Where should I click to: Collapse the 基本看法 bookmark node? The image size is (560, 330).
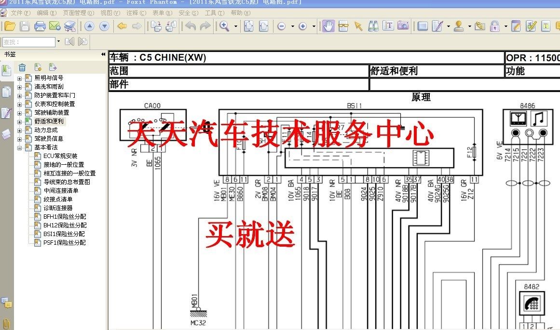click(20, 147)
